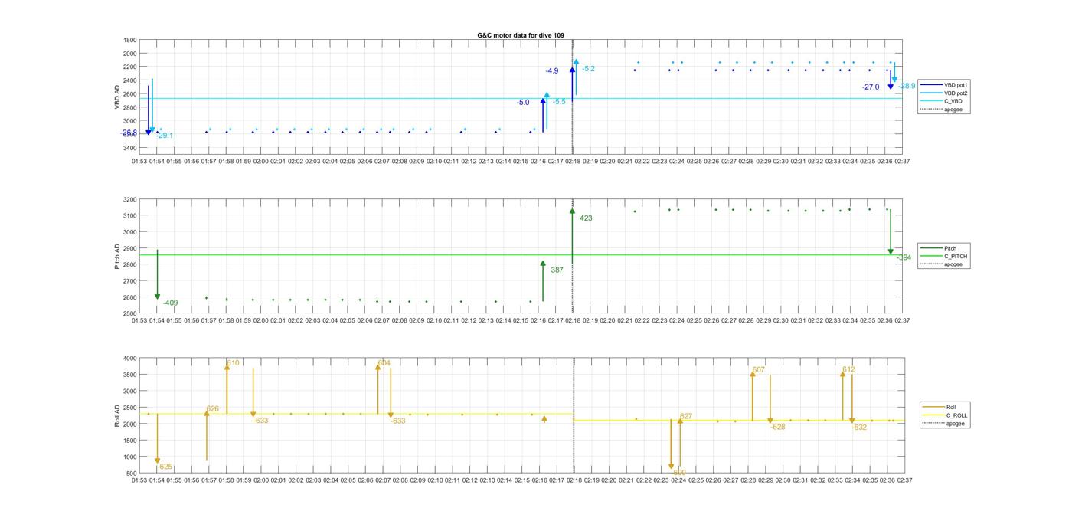Click the '02:18' tick under the VBD plot
The image size is (1072, 531).
[x=573, y=162]
